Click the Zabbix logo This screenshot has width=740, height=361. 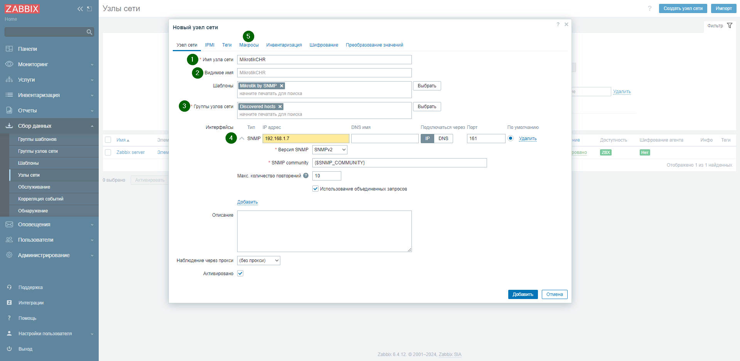tap(22, 9)
